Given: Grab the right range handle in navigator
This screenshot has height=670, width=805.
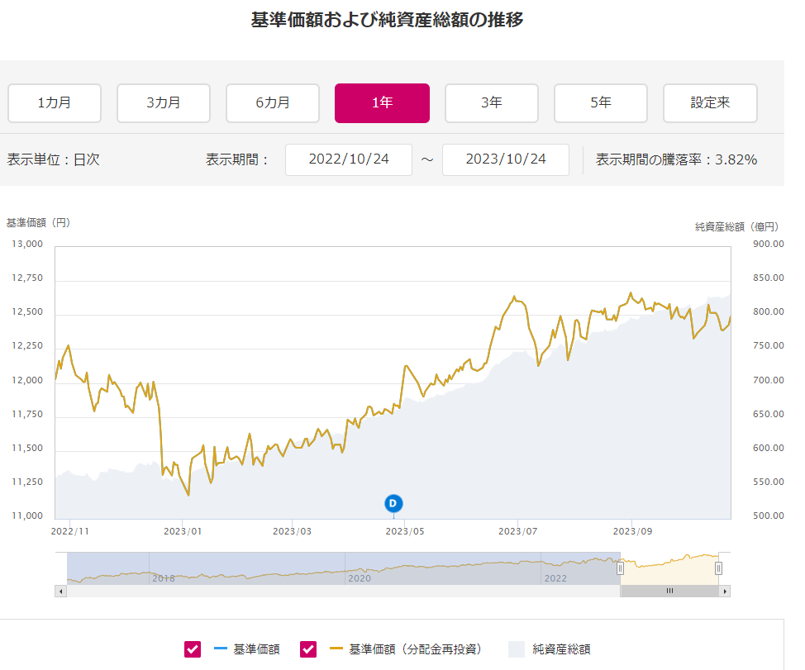Looking at the screenshot, I should [x=718, y=568].
